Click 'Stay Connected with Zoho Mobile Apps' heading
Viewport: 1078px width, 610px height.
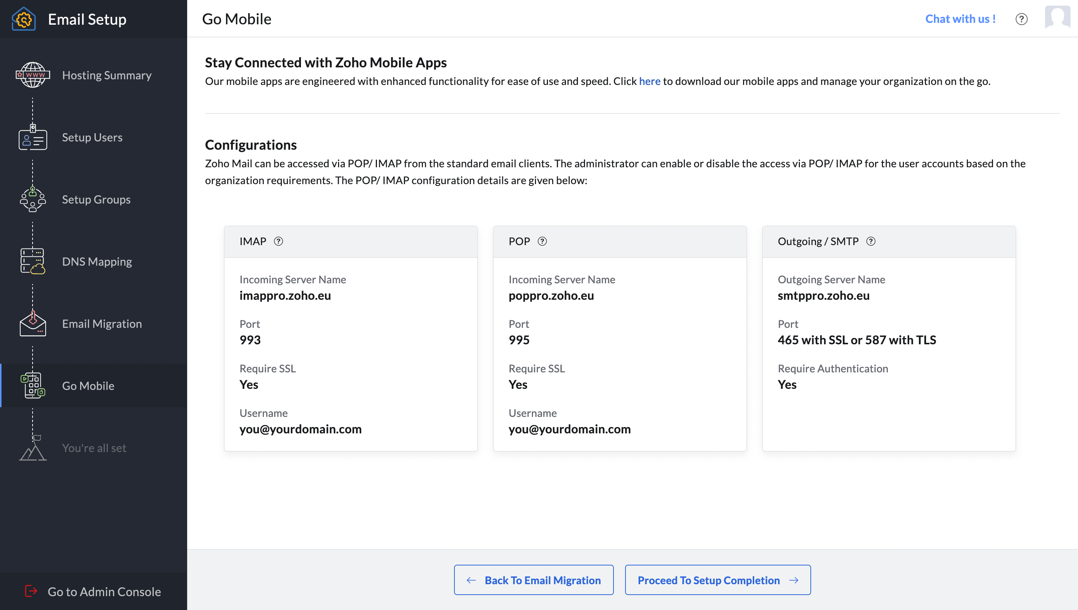(326, 62)
